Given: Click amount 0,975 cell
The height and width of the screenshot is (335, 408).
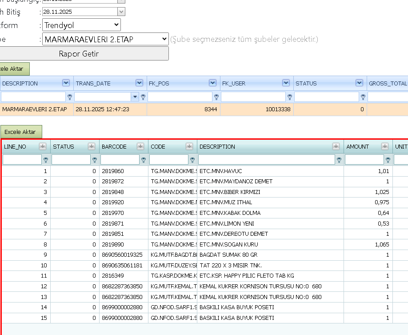Looking at the screenshot, I should point(368,202).
